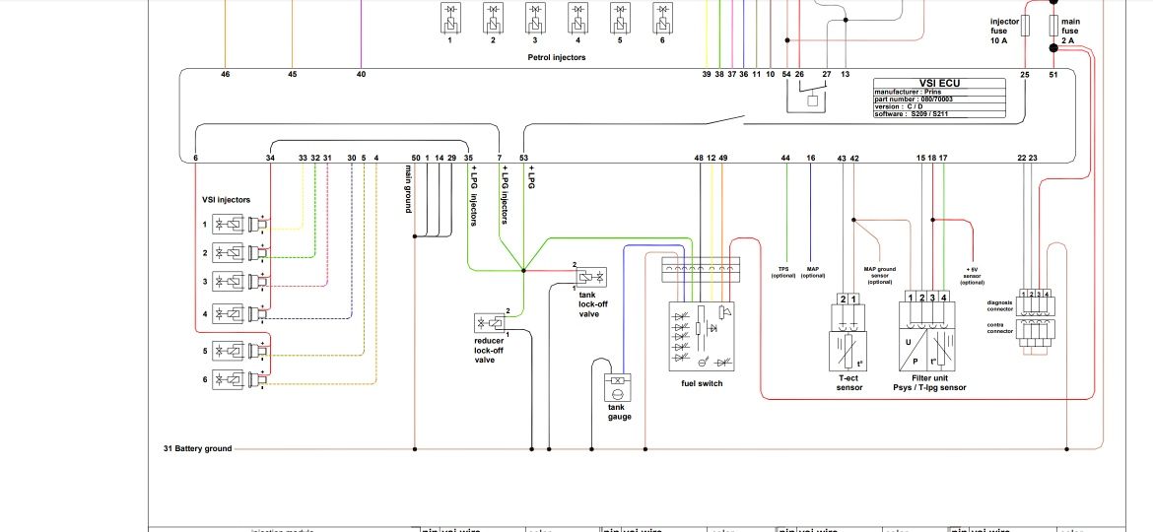Select VSI injector 5 symbol

coord(228,351)
